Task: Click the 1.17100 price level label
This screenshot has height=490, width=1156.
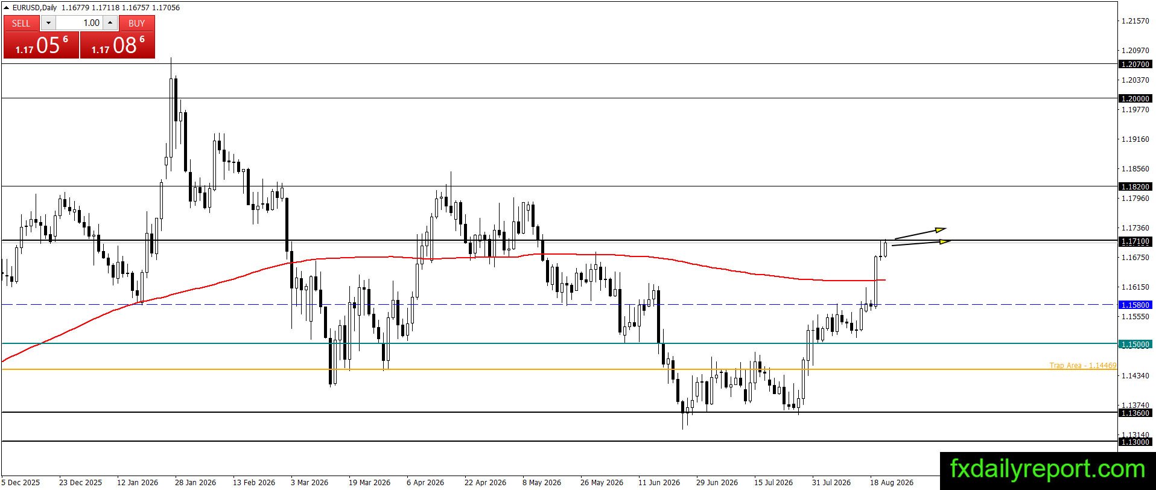Action: pyautogui.click(x=1135, y=241)
